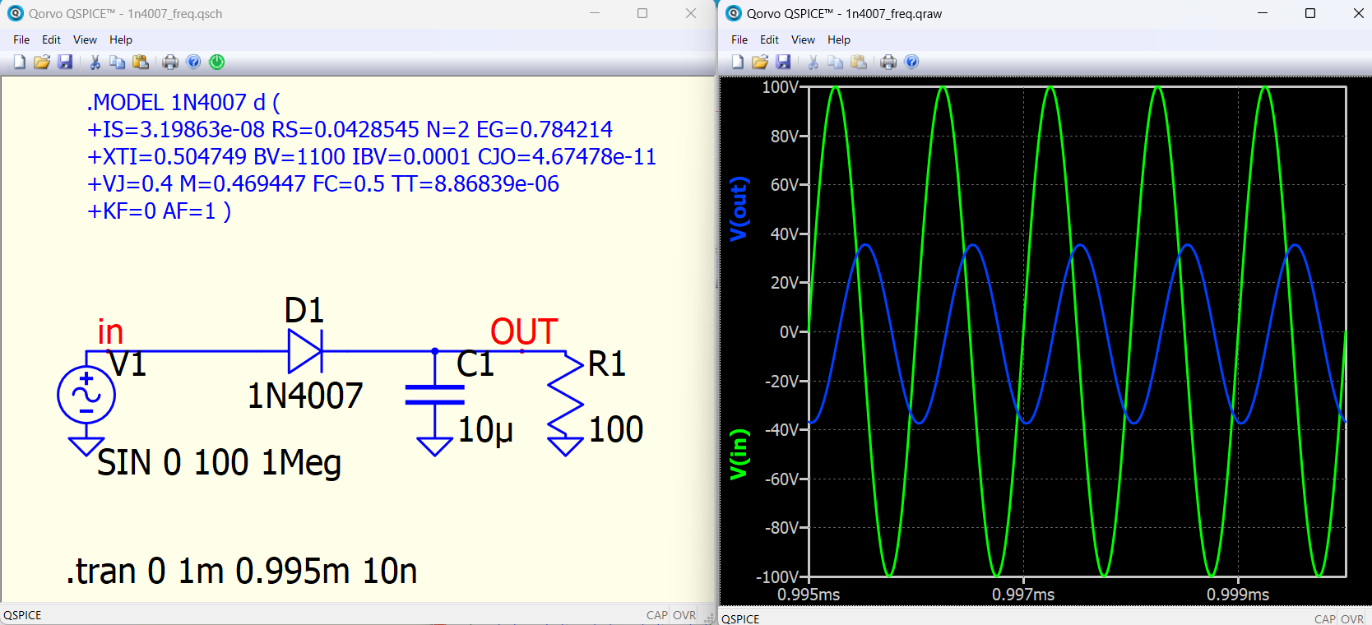Click the 0.995ms time axis label
The height and width of the screenshot is (625, 1372).
point(809,594)
